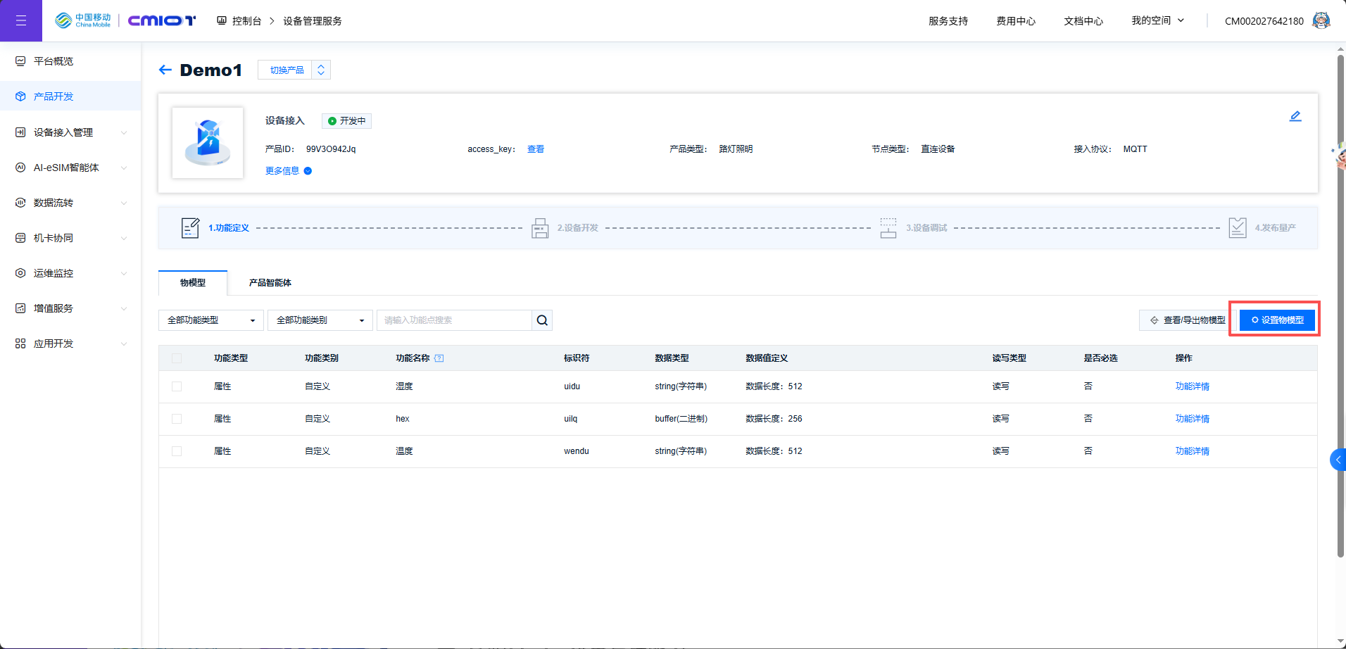The width and height of the screenshot is (1346, 649).
Task: Click the China Mobile CMIoT logo
Action: coord(125,20)
